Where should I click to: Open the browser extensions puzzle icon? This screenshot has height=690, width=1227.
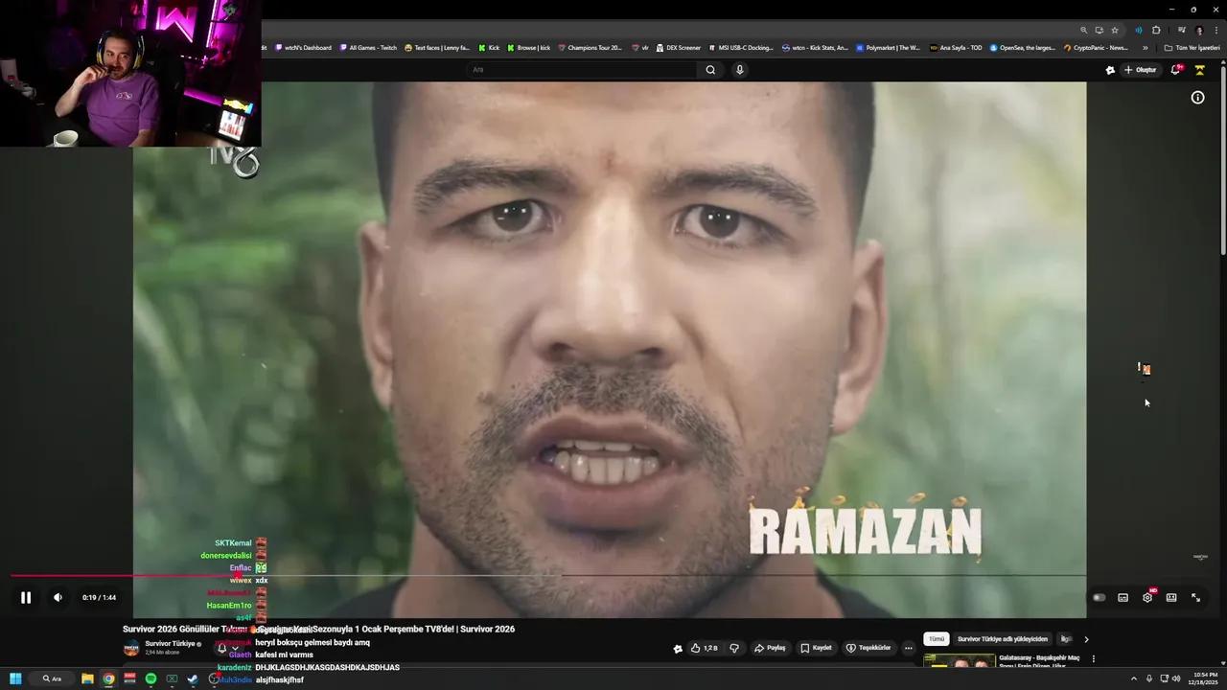(x=1155, y=30)
